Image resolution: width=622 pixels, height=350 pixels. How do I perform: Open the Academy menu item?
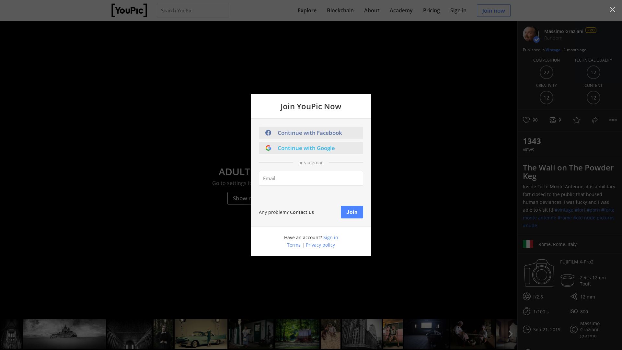point(401,10)
